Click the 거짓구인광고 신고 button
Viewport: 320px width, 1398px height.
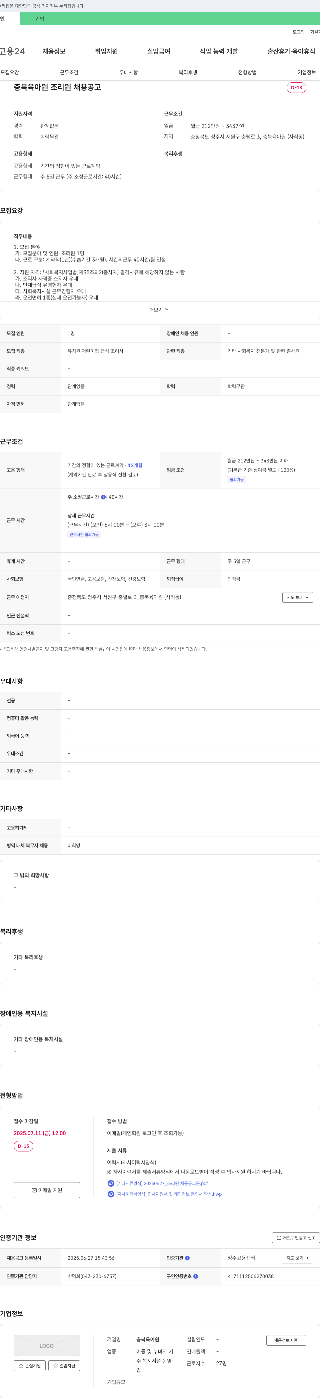(296, 1238)
